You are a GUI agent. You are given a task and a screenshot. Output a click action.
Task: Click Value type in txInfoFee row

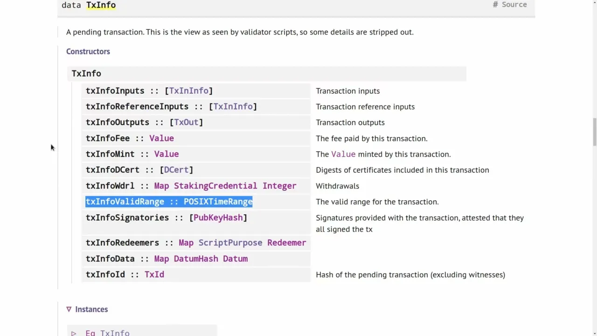pyautogui.click(x=161, y=139)
